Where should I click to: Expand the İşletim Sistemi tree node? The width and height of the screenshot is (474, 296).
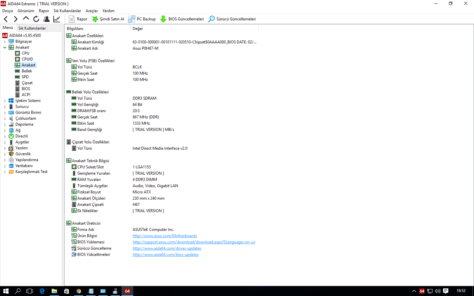pos(5,101)
